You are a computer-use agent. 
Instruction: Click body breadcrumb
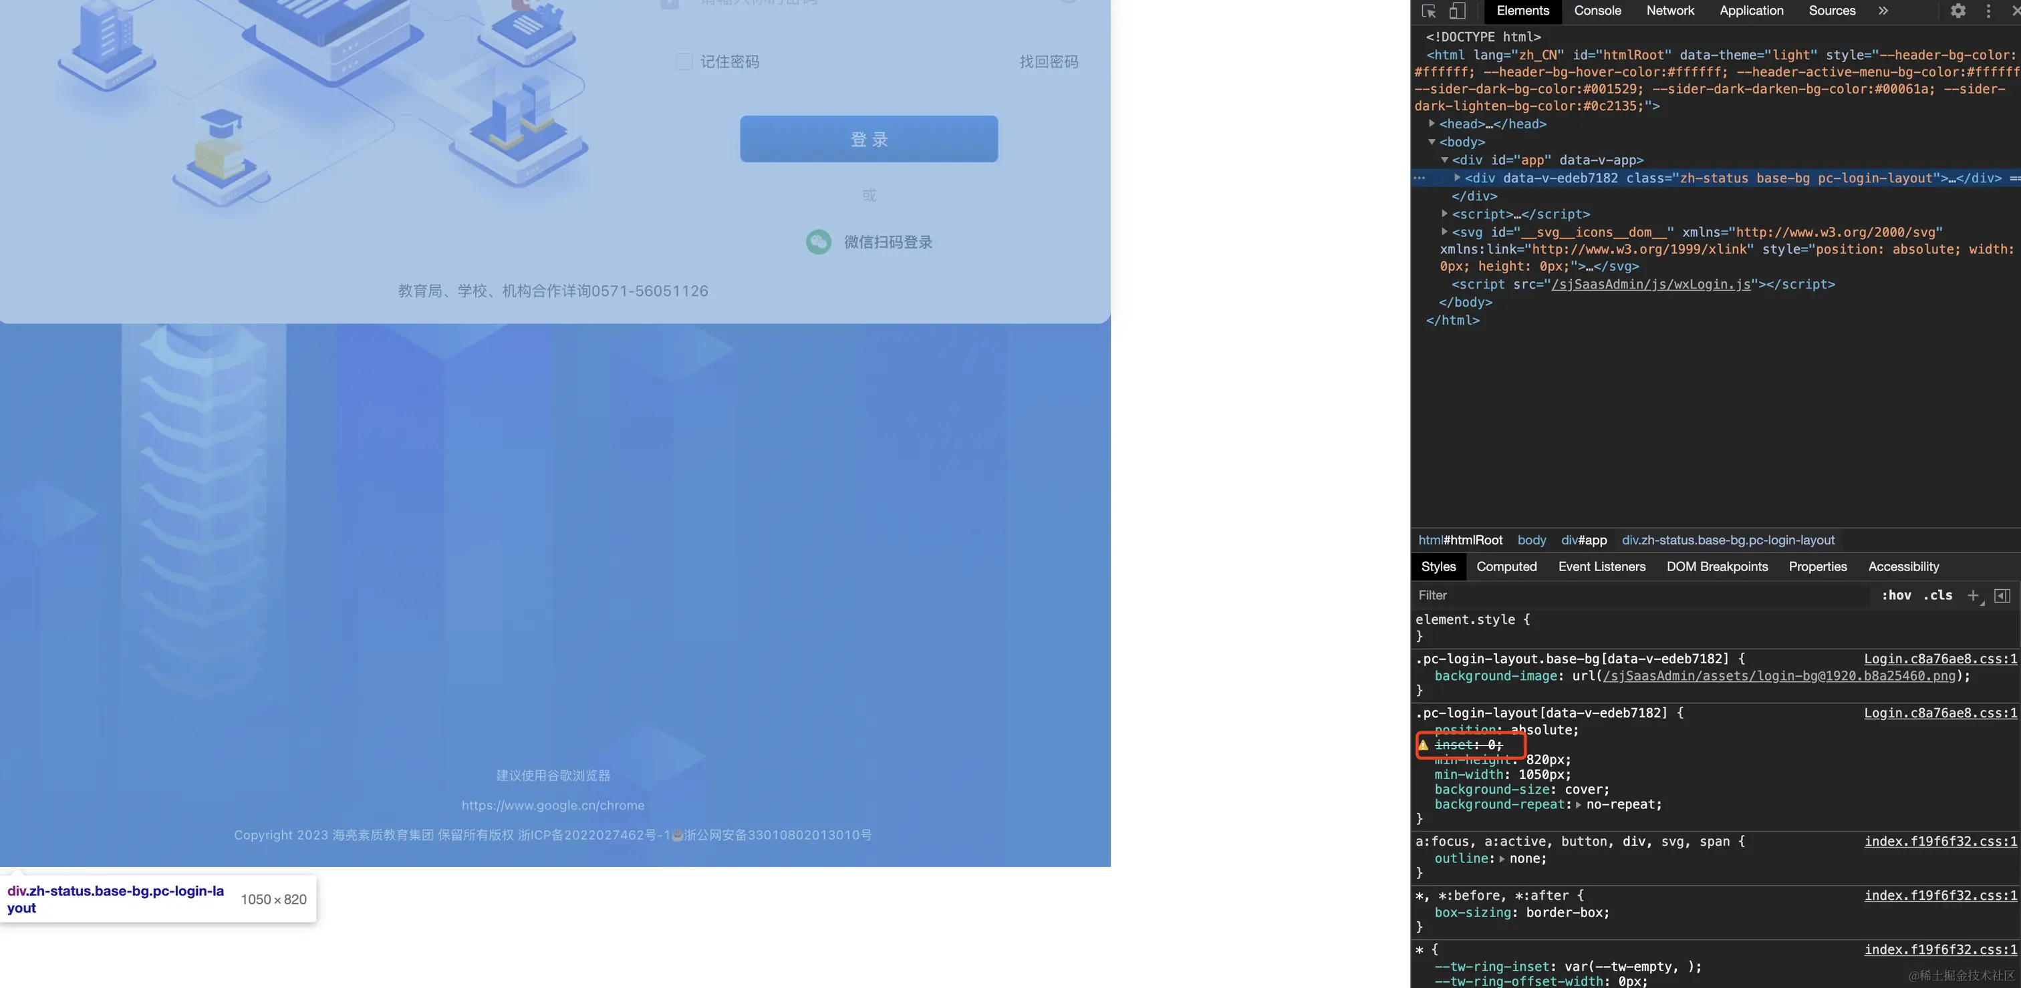pos(1531,540)
